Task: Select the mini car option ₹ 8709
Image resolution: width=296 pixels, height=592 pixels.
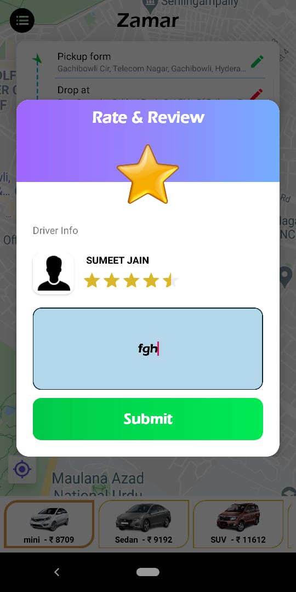Action: pyautogui.click(x=49, y=524)
